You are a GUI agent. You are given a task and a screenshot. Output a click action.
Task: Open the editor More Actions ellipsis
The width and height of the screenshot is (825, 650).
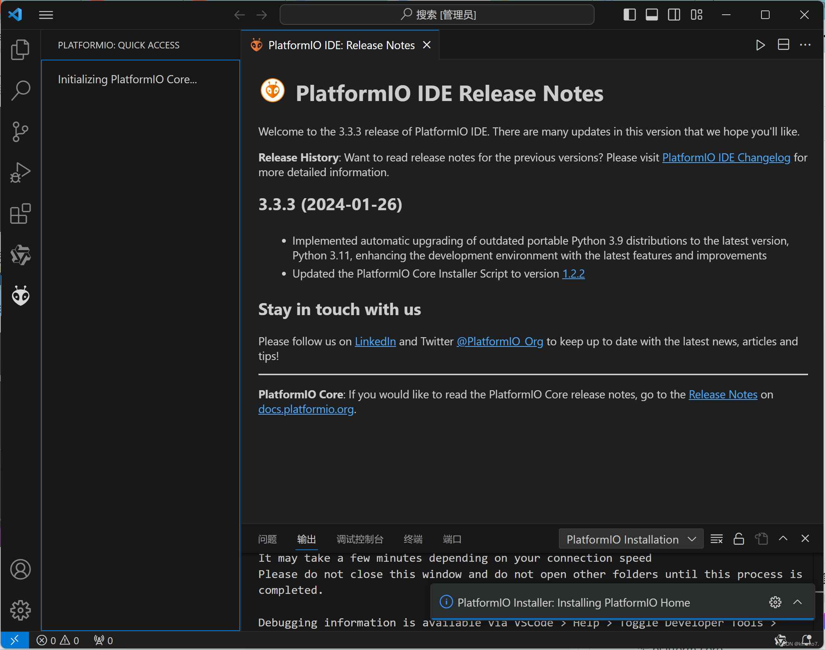click(x=805, y=45)
